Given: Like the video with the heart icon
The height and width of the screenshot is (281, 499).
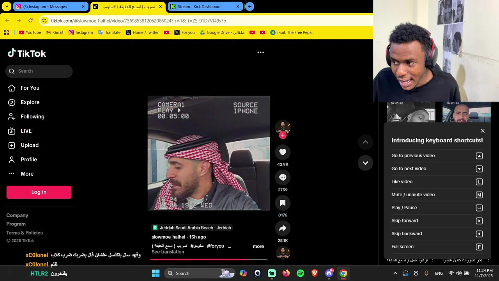Looking at the screenshot, I should [283, 152].
